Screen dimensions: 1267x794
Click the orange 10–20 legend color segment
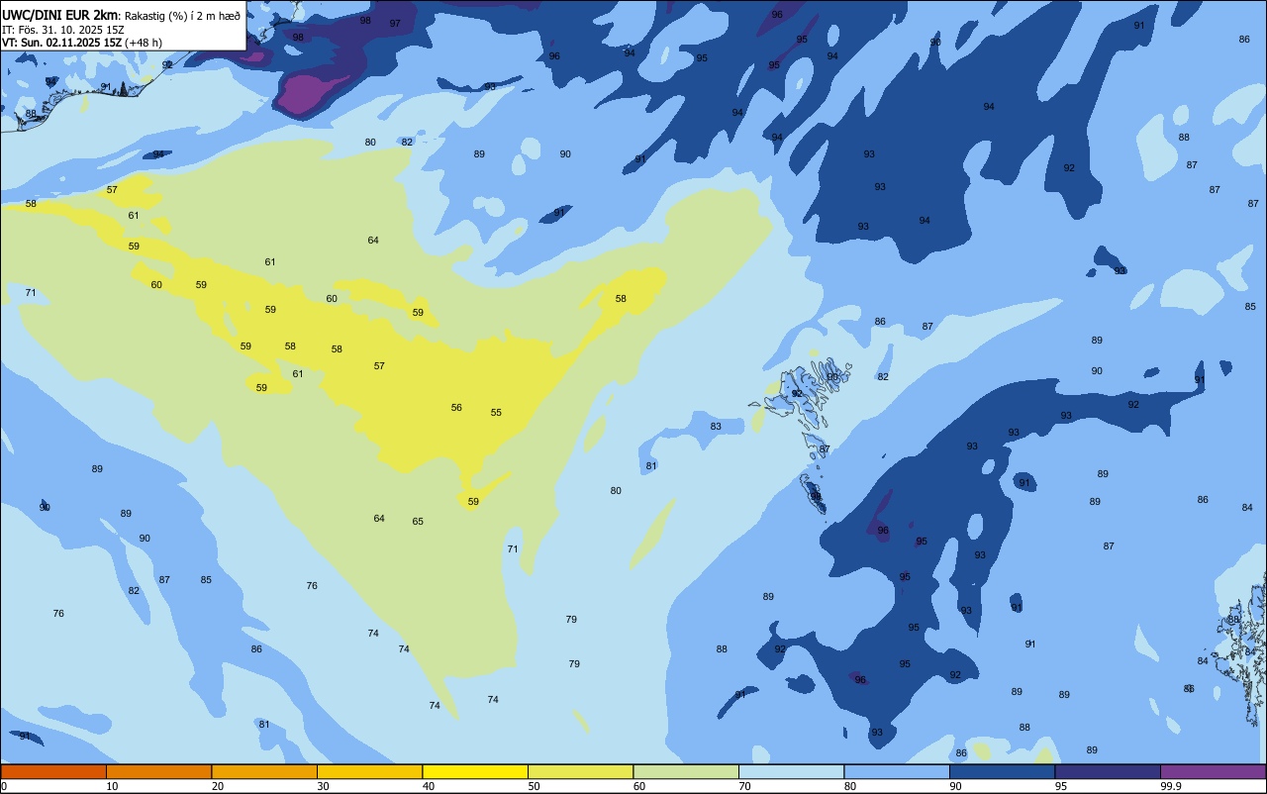click(x=158, y=771)
